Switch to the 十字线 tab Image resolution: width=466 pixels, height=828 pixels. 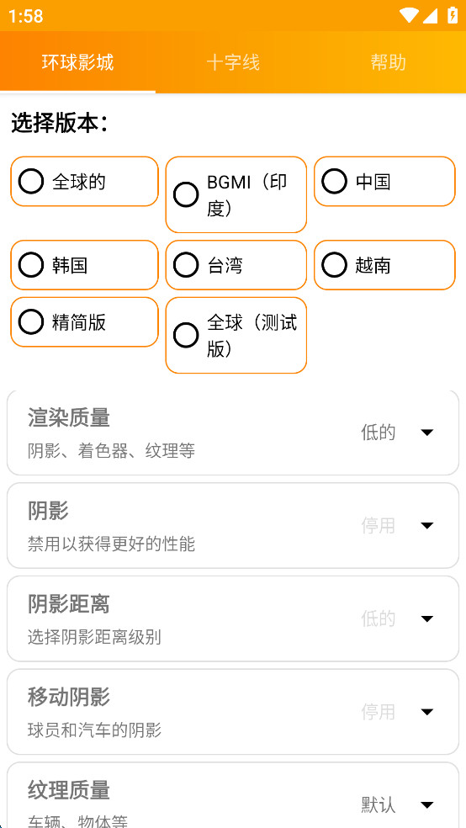[x=233, y=62]
